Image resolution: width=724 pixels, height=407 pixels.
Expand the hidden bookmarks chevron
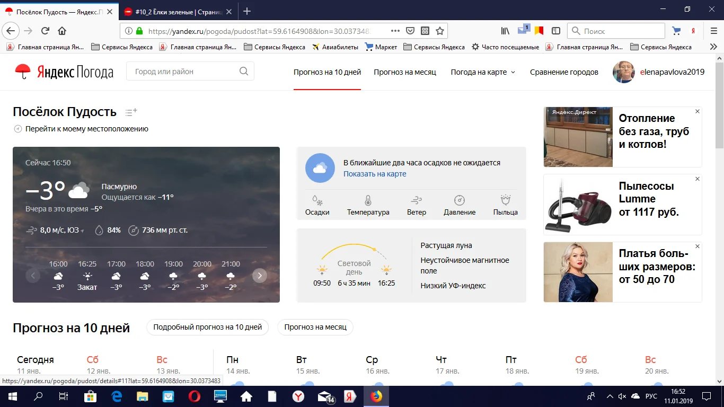coord(713,47)
